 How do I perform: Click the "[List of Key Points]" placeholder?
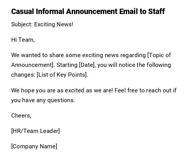62,75
